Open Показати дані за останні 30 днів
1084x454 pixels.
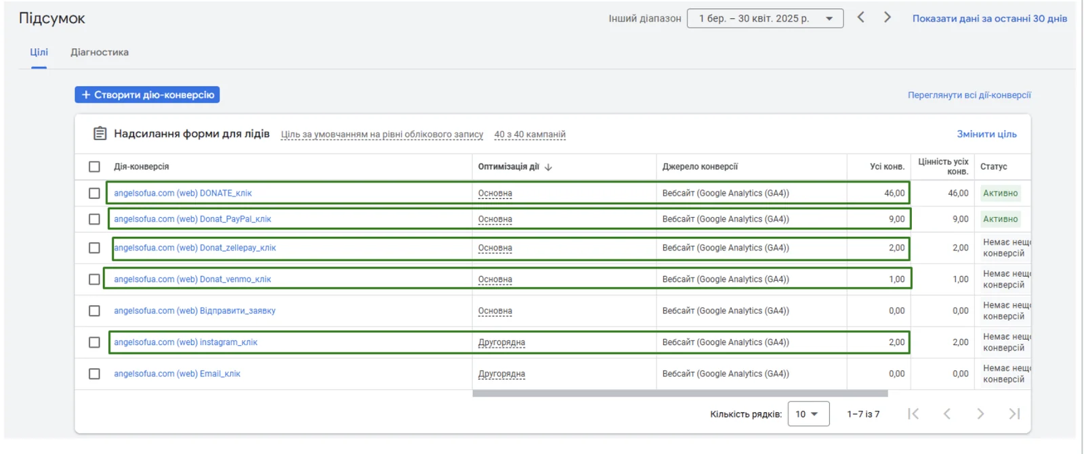coord(989,18)
